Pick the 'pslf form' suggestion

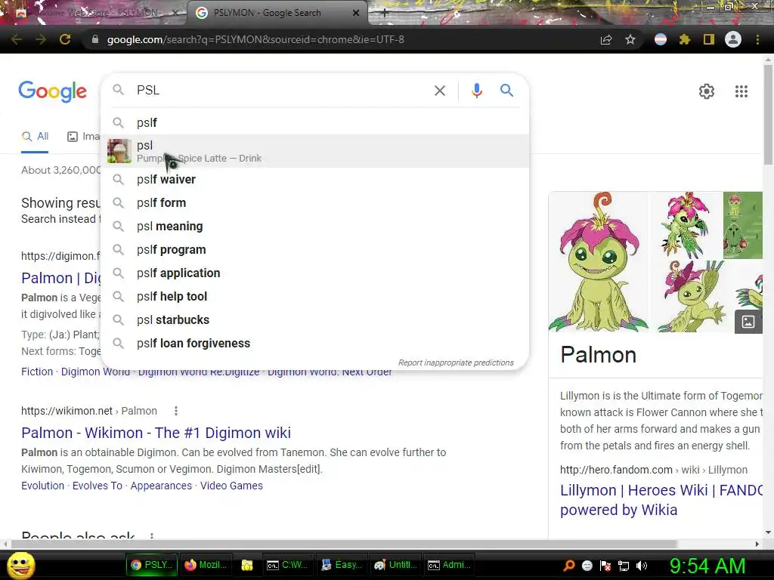click(314, 202)
